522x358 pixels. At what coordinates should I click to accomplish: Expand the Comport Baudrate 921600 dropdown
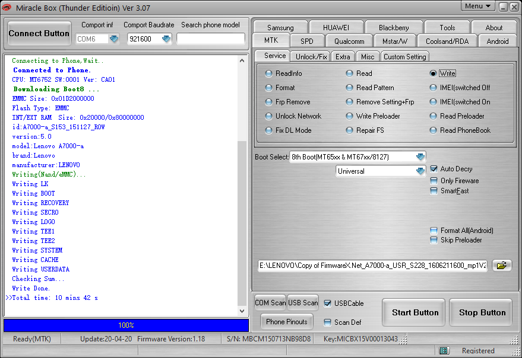coord(166,39)
